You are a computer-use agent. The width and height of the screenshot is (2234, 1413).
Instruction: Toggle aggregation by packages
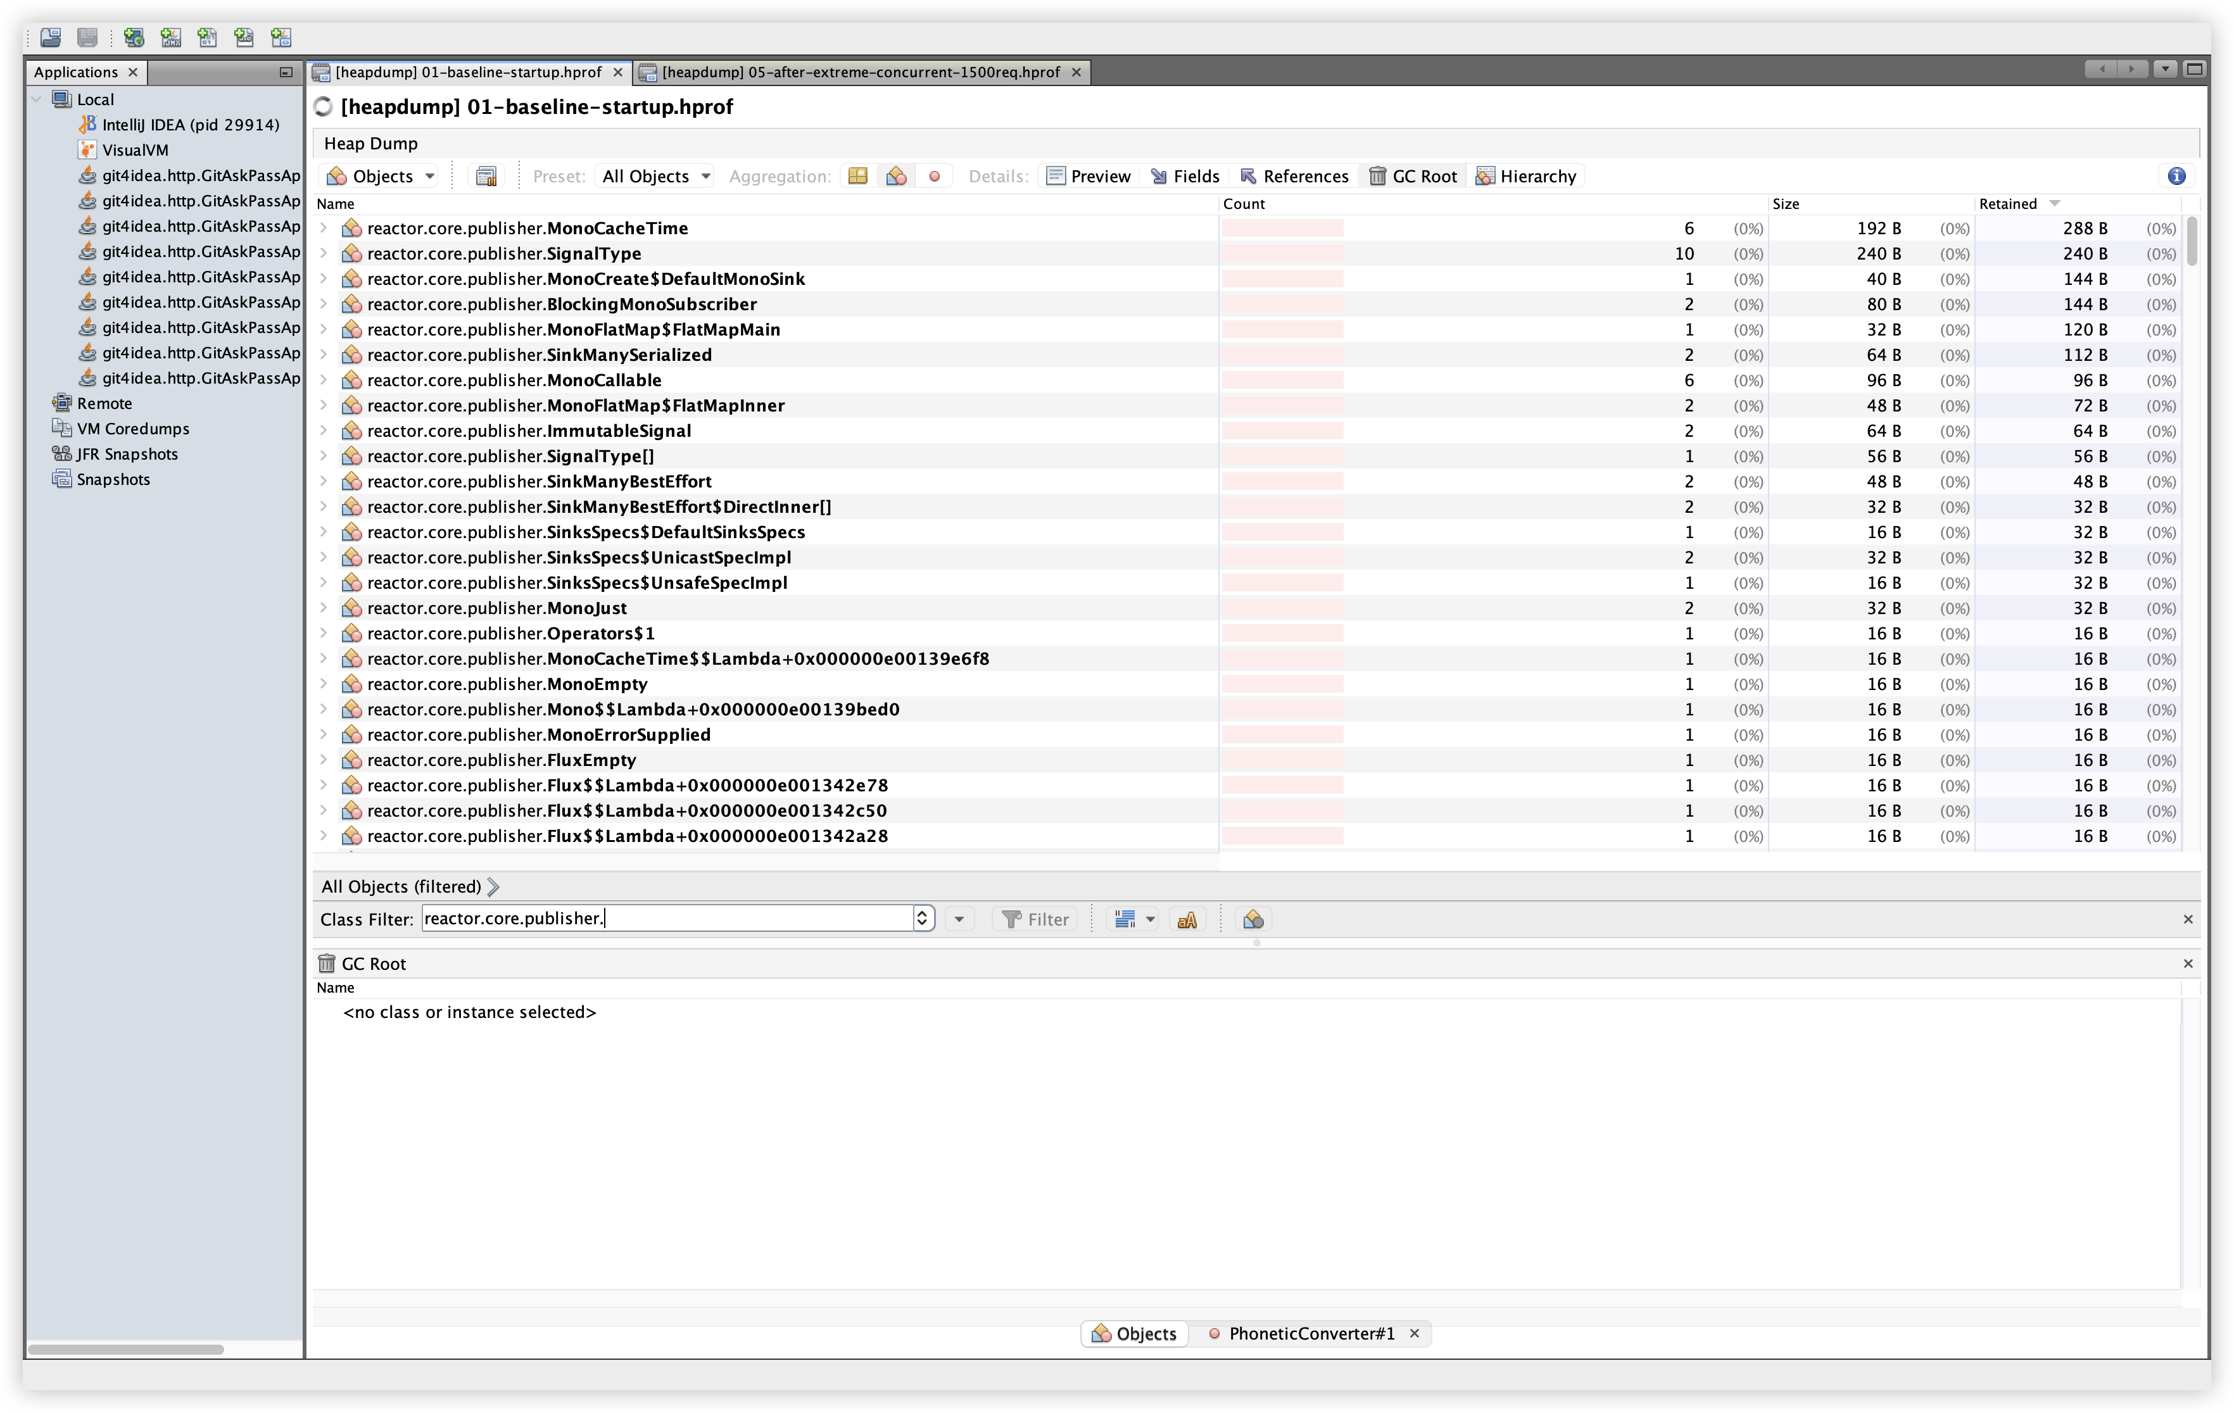coord(857,176)
